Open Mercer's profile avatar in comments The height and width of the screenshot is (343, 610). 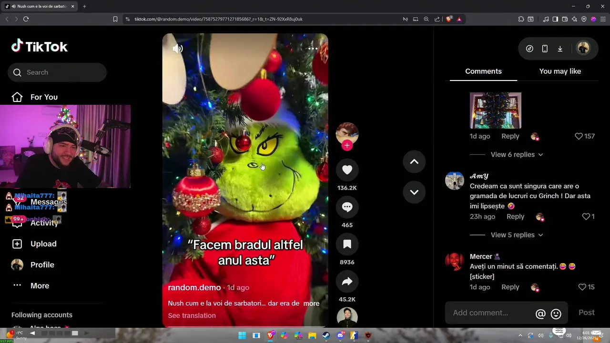coord(455,261)
